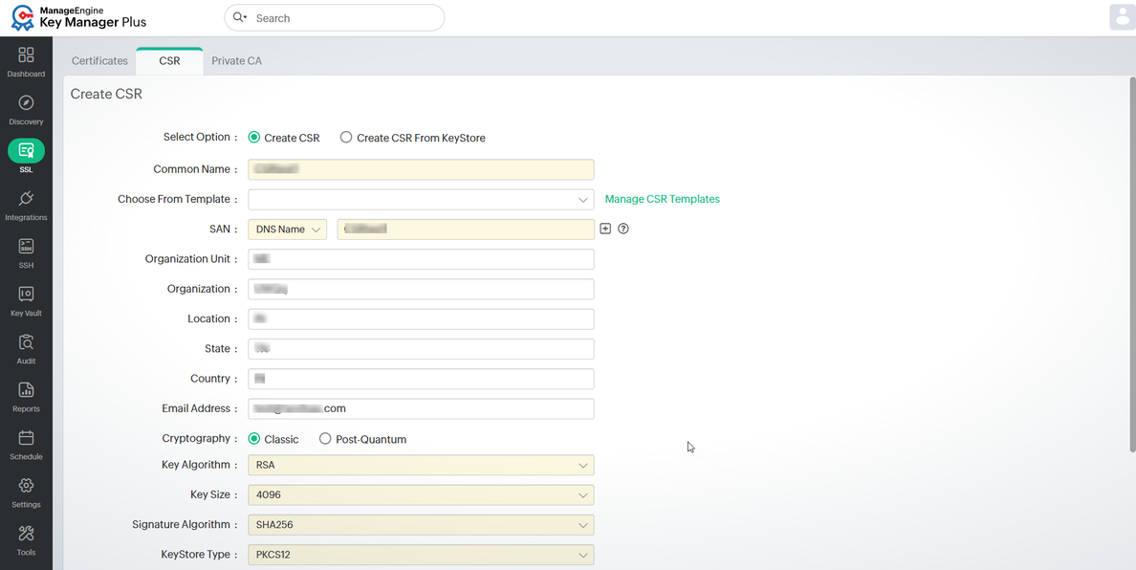Click the plus icon to add another SAN
This screenshot has width=1136, height=570.
click(x=605, y=229)
